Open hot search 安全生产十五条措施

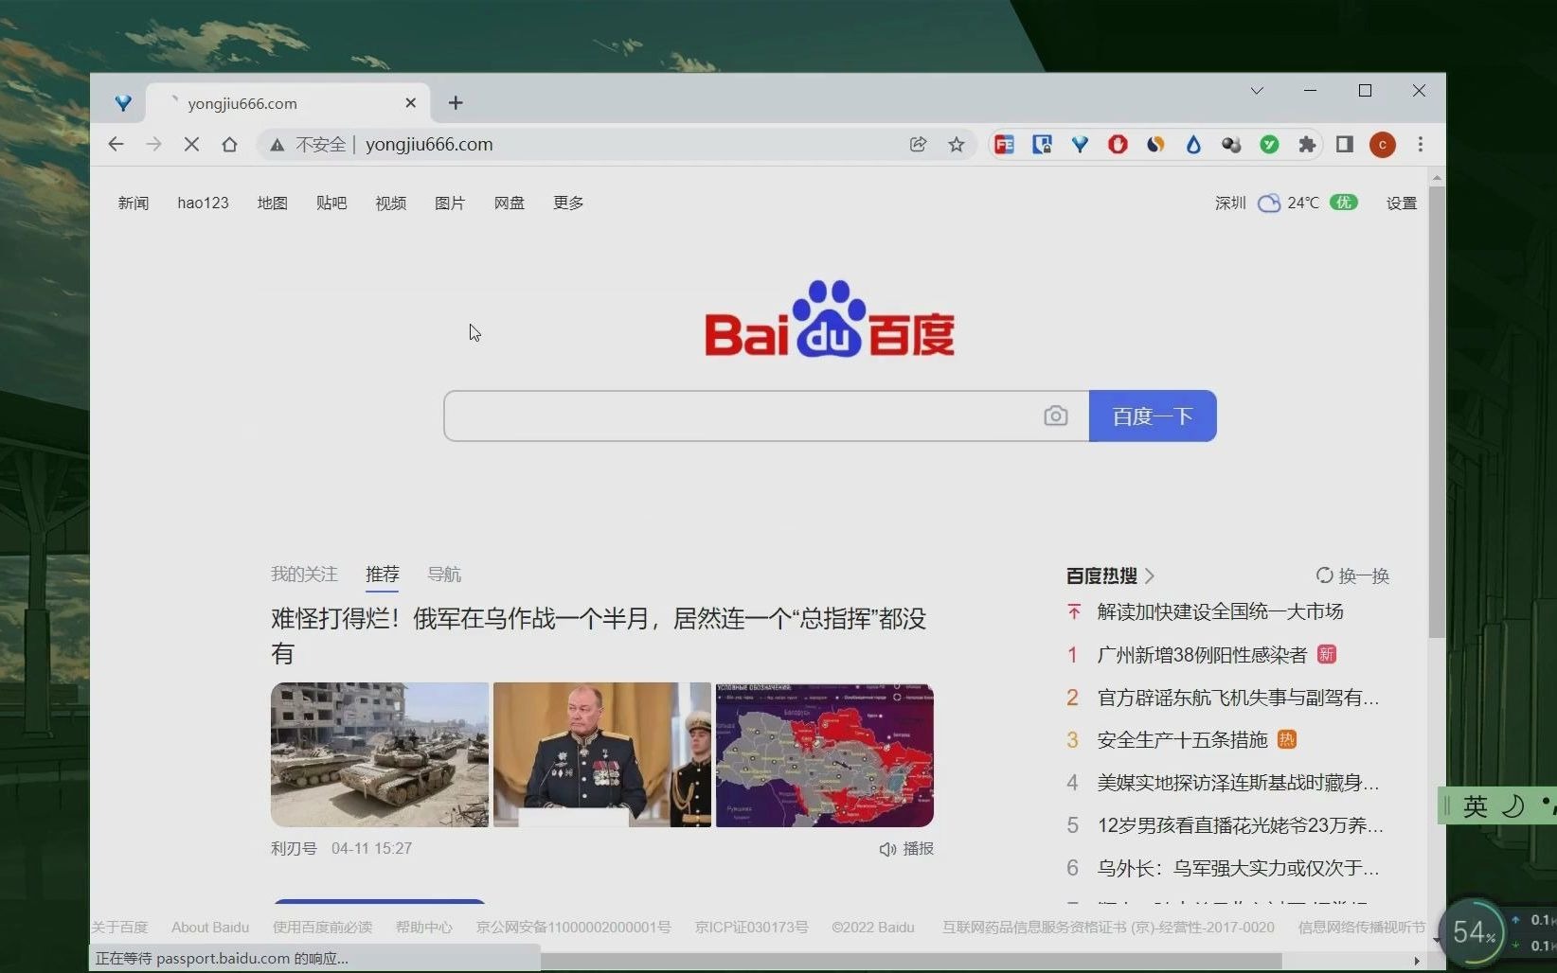(x=1182, y=739)
